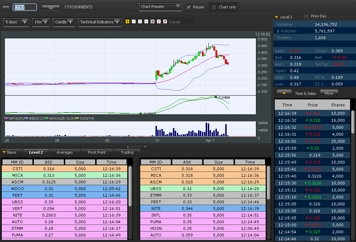Image resolution: width=356 pixels, height=242 pixels.
Task: Collapse the Level 1 panel arrow
Action: pyautogui.click(x=277, y=17)
